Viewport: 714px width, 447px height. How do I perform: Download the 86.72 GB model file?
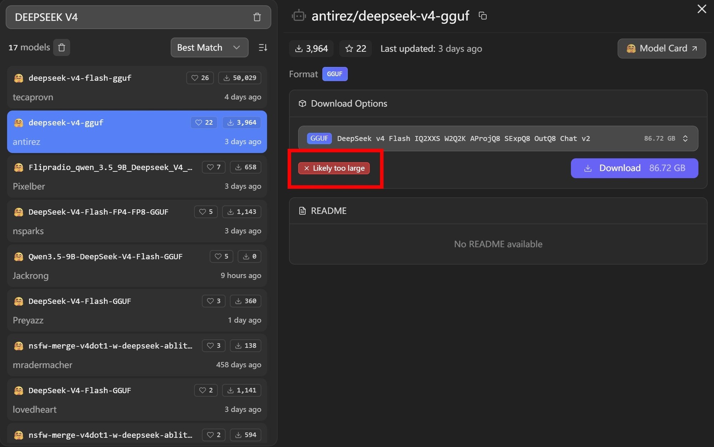(634, 168)
